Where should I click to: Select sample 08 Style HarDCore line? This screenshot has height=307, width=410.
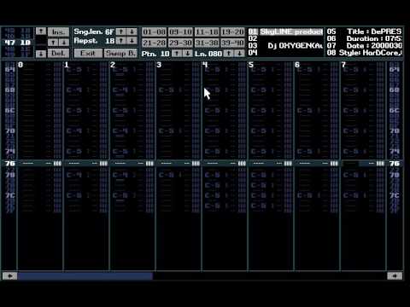[x=364, y=53]
